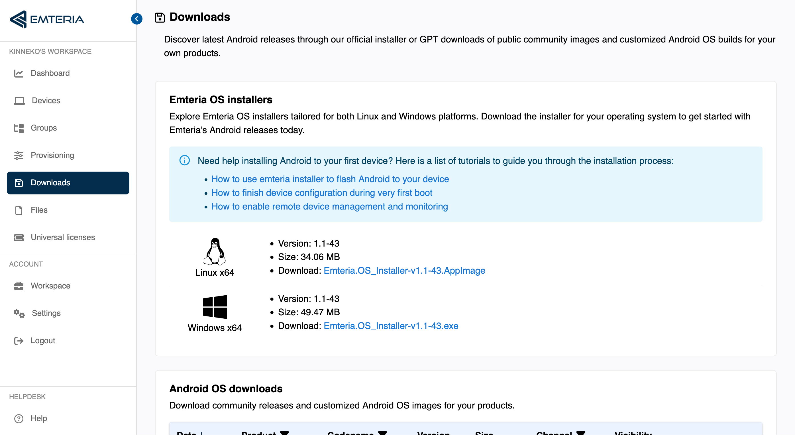Click the 'KINNEKO'S WORKSPACE' sidebar heading
This screenshot has height=435, width=795.
point(50,52)
